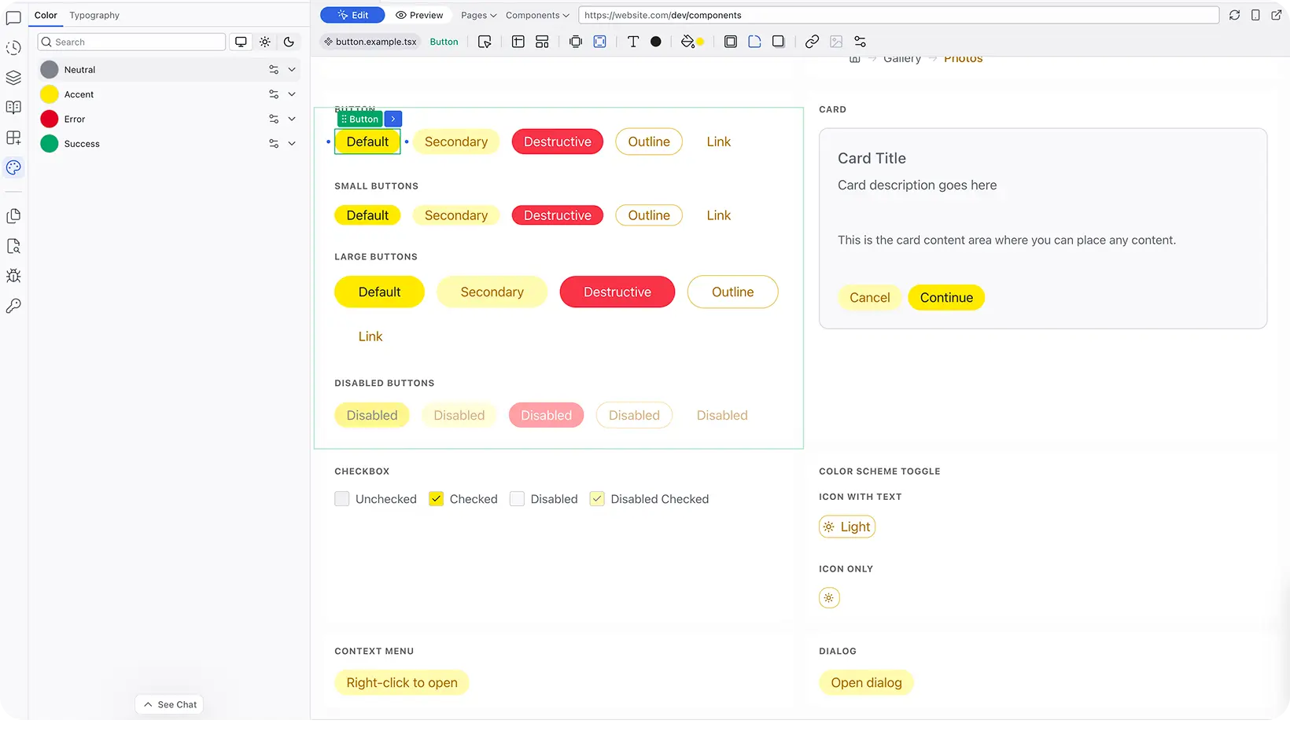Click the Open dialog button
The image size is (1290, 731).
[x=866, y=683]
